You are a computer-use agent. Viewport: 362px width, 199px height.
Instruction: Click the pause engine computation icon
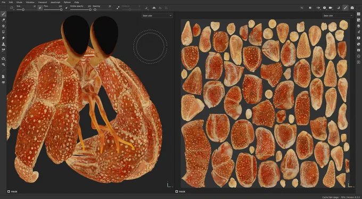310,8
